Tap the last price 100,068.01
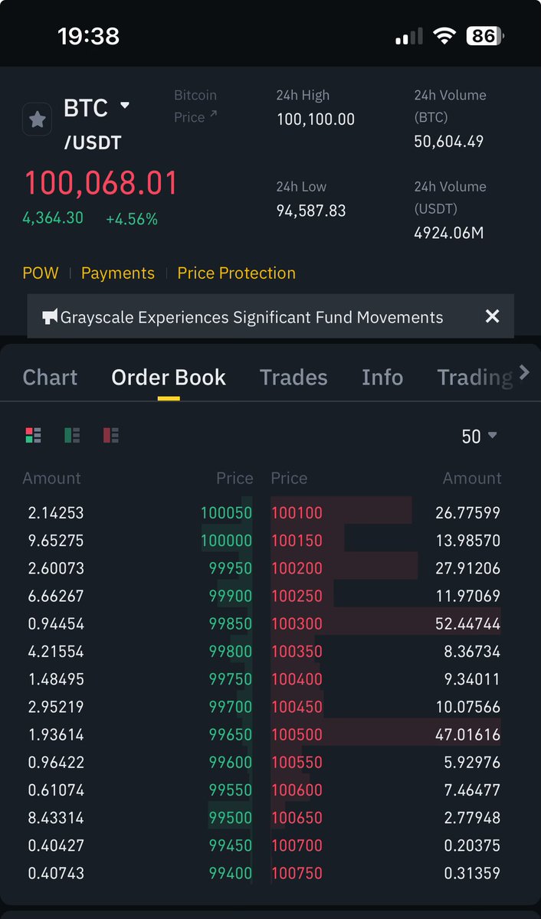The height and width of the screenshot is (919, 541). [101, 184]
